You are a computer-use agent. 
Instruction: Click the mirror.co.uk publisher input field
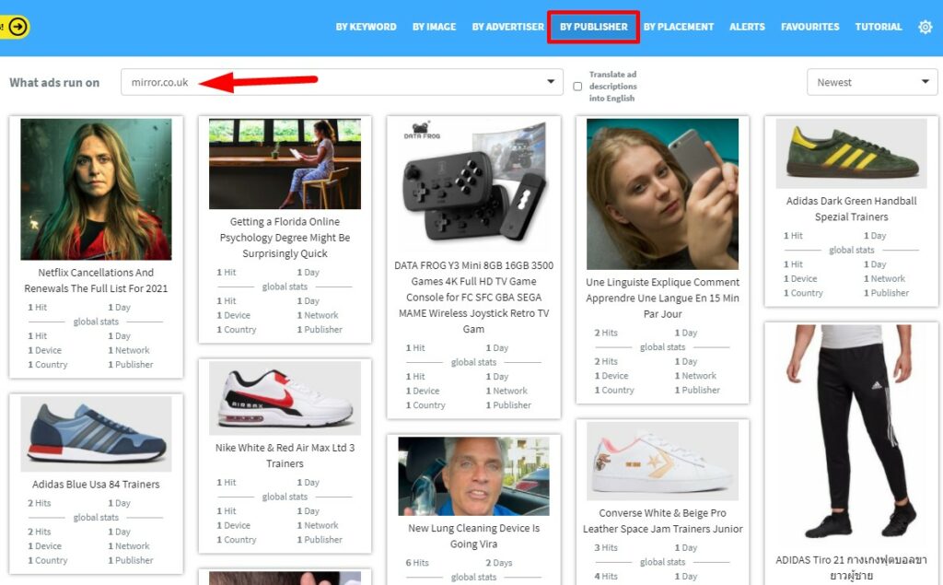pyautogui.click(x=342, y=82)
